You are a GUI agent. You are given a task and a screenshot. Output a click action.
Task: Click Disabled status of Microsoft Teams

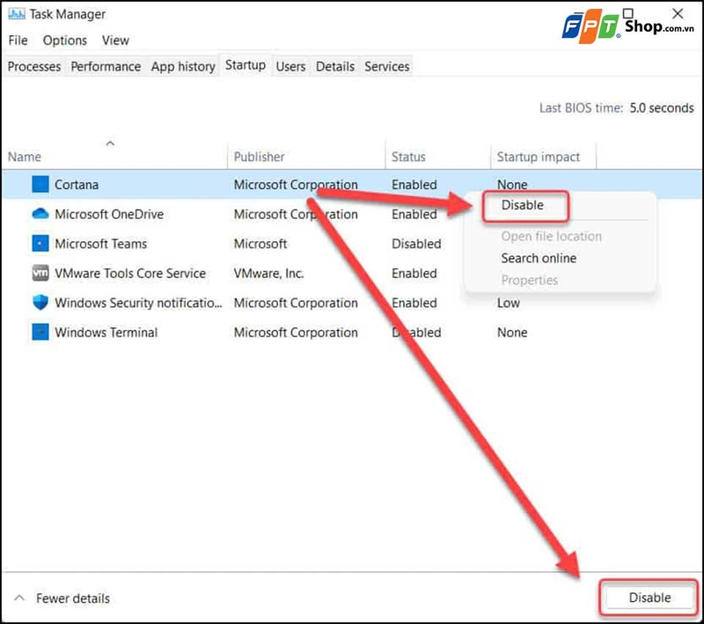tap(416, 244)
